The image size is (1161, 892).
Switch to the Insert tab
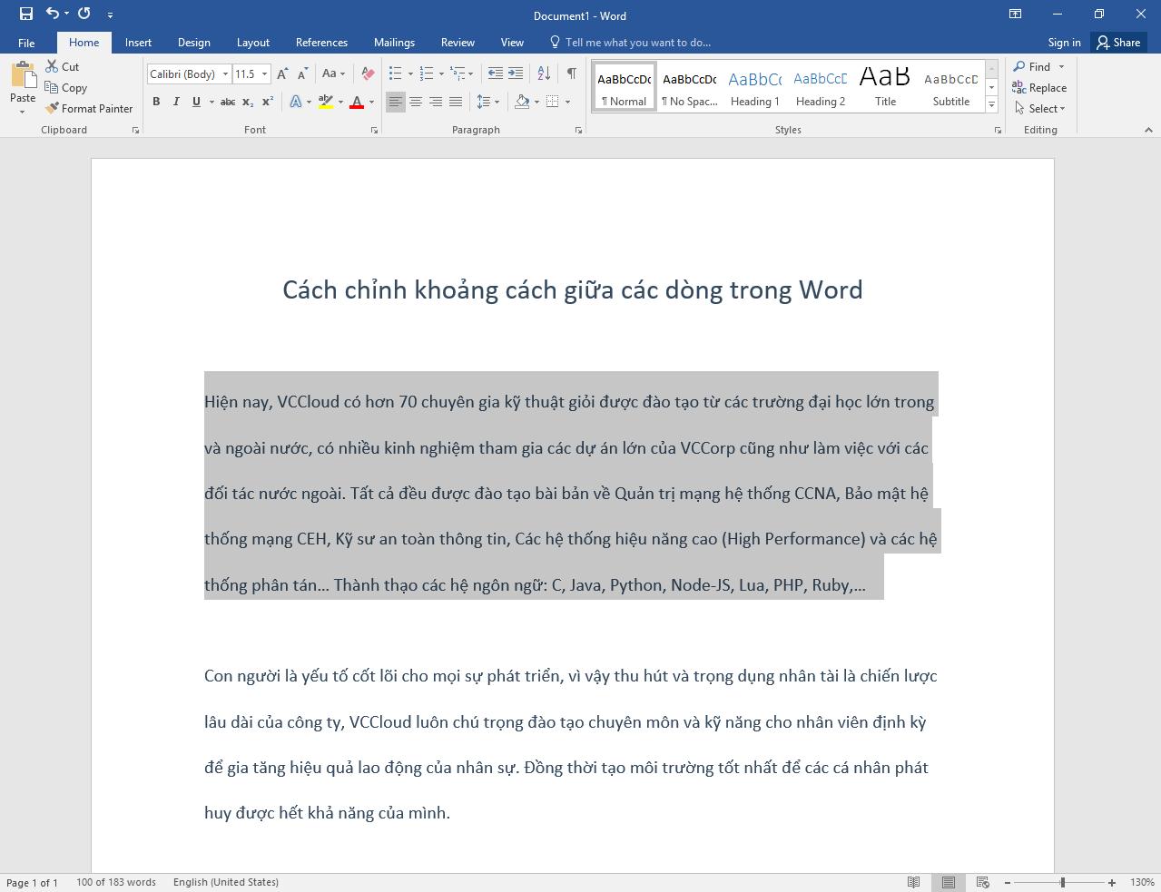[138, 43]
